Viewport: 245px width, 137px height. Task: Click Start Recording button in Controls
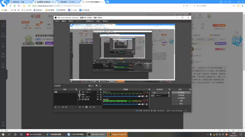[x=181, y=95]
